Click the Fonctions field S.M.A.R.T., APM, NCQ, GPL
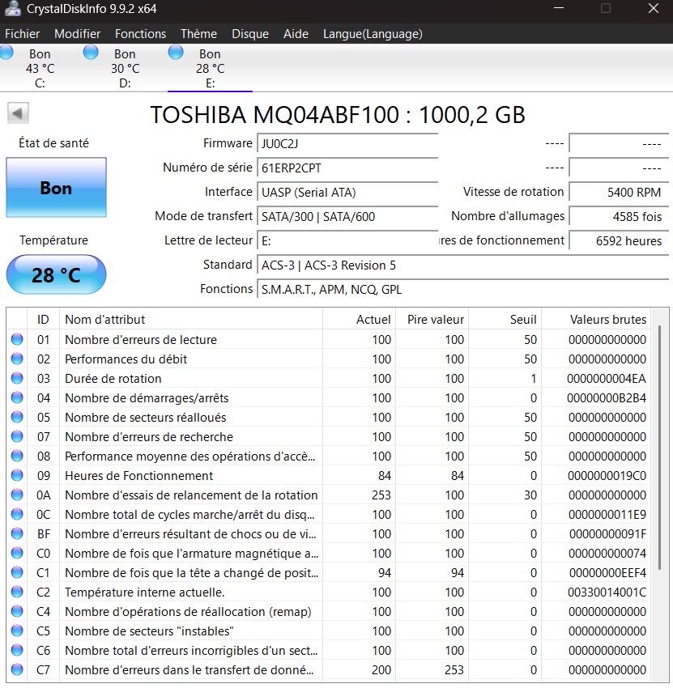 coord(462,289)
